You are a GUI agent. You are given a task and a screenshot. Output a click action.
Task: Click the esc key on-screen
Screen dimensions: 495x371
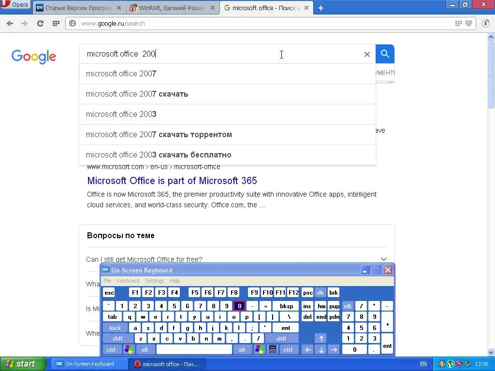(109, 293)
